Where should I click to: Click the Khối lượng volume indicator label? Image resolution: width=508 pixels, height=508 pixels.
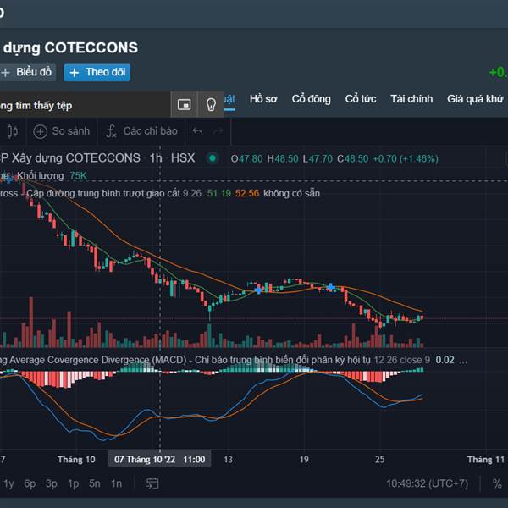(x=40, y=176)
